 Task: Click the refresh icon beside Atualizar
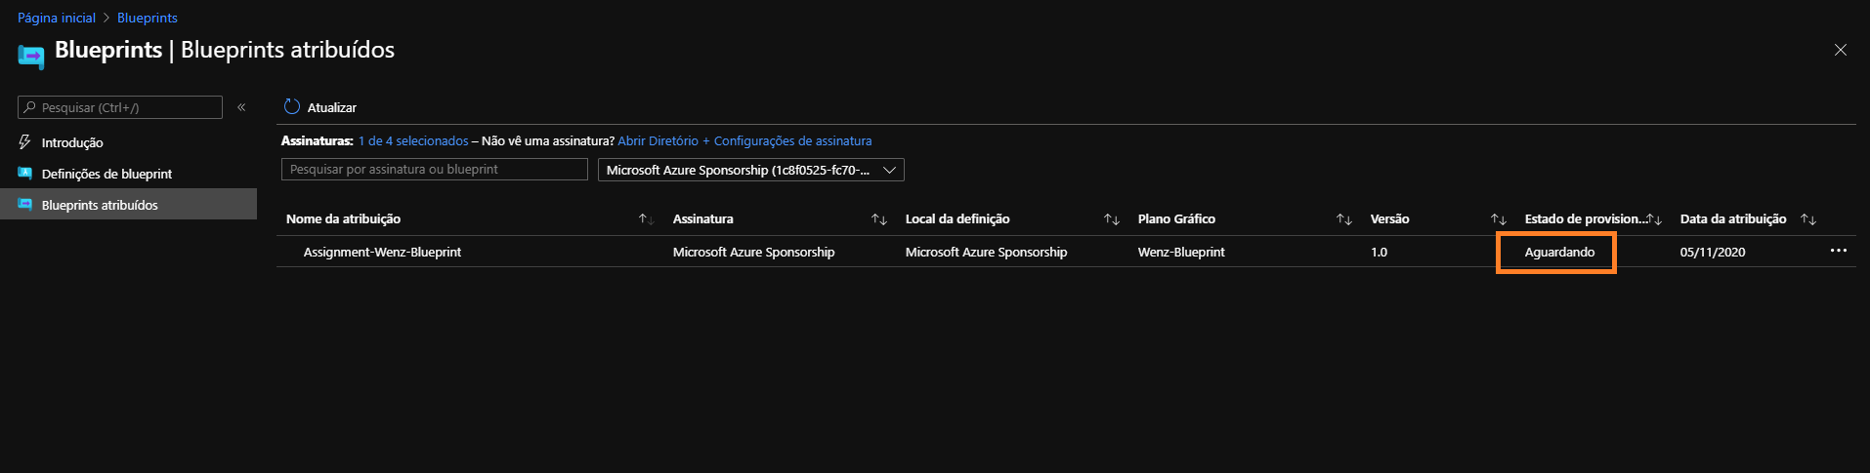[291, 106]
